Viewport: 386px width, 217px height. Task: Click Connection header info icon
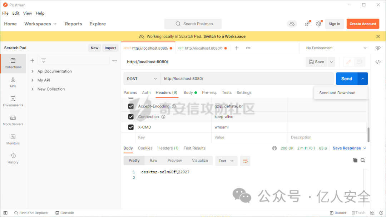point(163,117)
